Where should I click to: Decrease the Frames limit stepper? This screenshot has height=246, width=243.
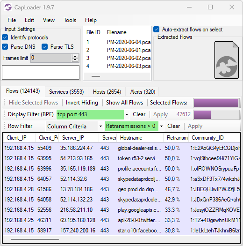tap(75, 60)
